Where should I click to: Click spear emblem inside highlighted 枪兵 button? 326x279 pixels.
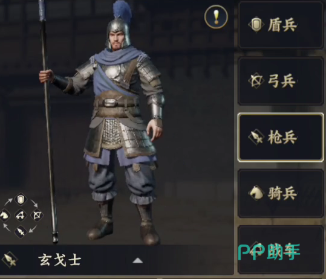(256, 137)
